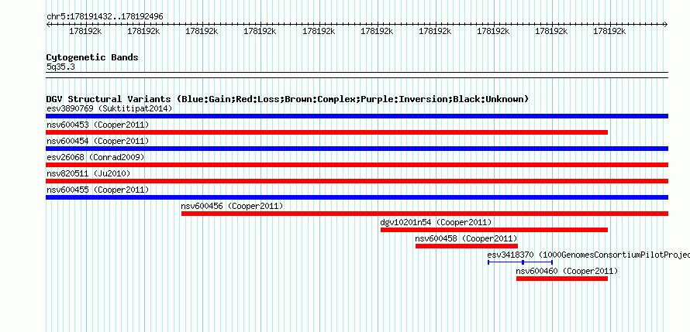Click the esv3418370 1000Genomes label
The width and height of the screenshot is (690, 332).
tap(588, 255)
